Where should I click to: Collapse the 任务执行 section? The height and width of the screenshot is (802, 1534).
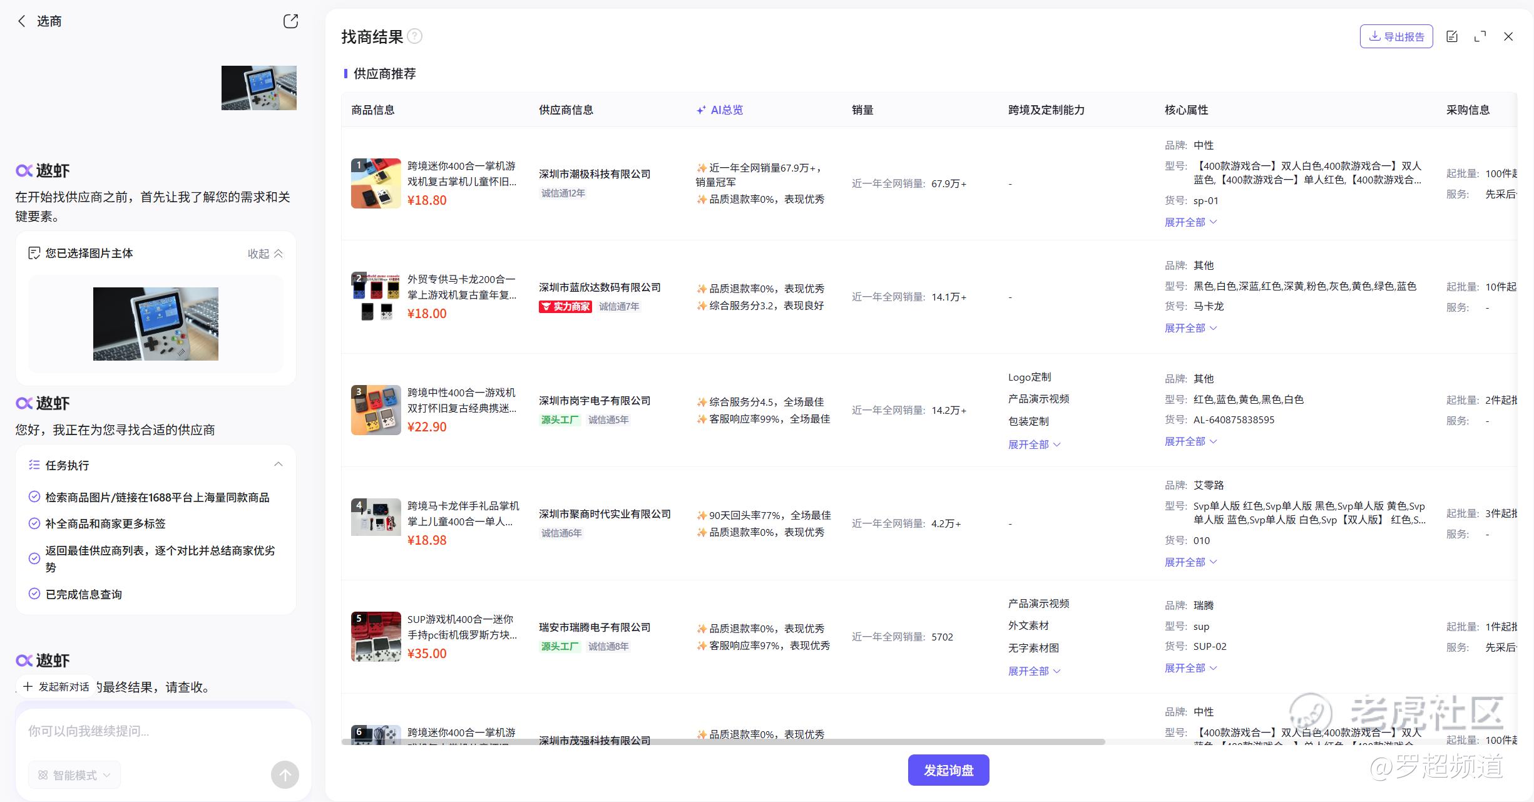279,465
